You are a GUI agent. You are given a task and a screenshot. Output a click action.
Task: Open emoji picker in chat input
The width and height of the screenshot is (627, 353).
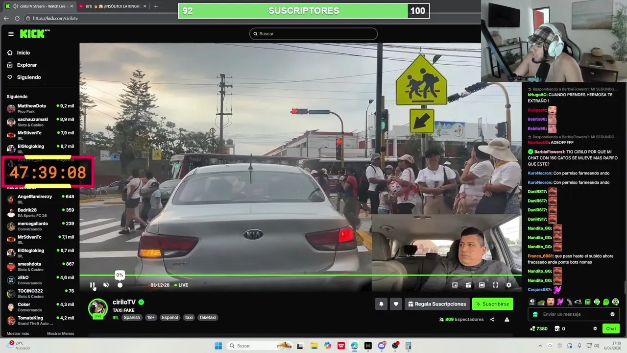[612, 314]
